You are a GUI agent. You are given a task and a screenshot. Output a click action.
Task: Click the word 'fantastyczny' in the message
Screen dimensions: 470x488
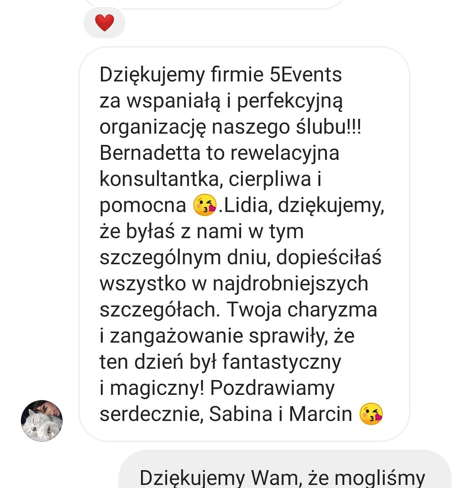[x=282, y=362]
